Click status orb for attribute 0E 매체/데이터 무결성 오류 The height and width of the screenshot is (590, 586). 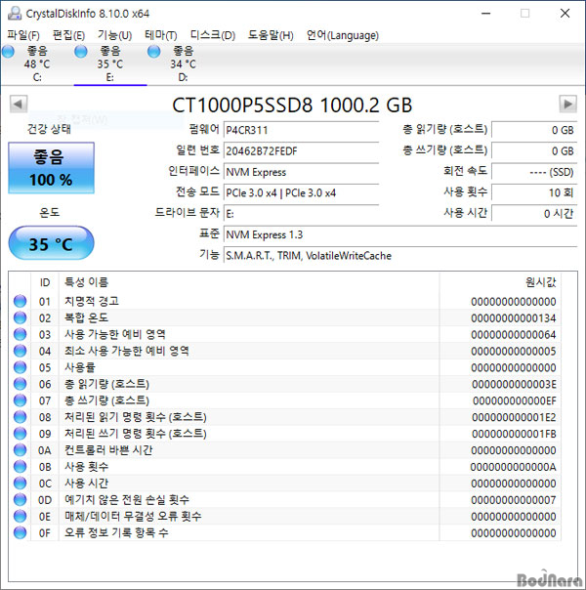tap(20, 516)
